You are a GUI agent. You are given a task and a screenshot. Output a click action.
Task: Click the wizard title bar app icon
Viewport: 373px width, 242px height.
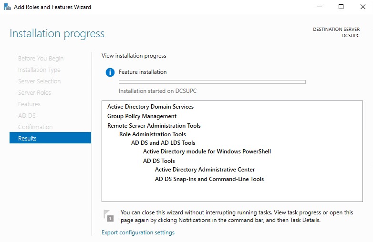click(x=7, y=7)
